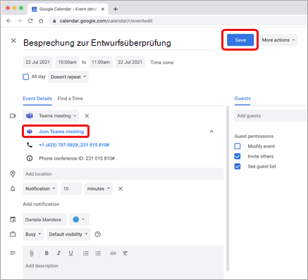Click the browser forward arrow
Screen dimensions: 308x280
pyautogui.click(x=20, y=21)
